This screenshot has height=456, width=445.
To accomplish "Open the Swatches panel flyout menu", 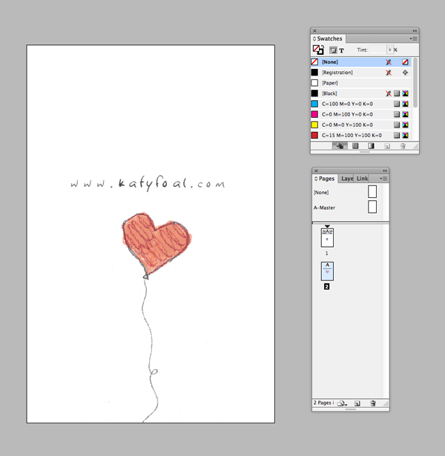I will click(413, 39).
